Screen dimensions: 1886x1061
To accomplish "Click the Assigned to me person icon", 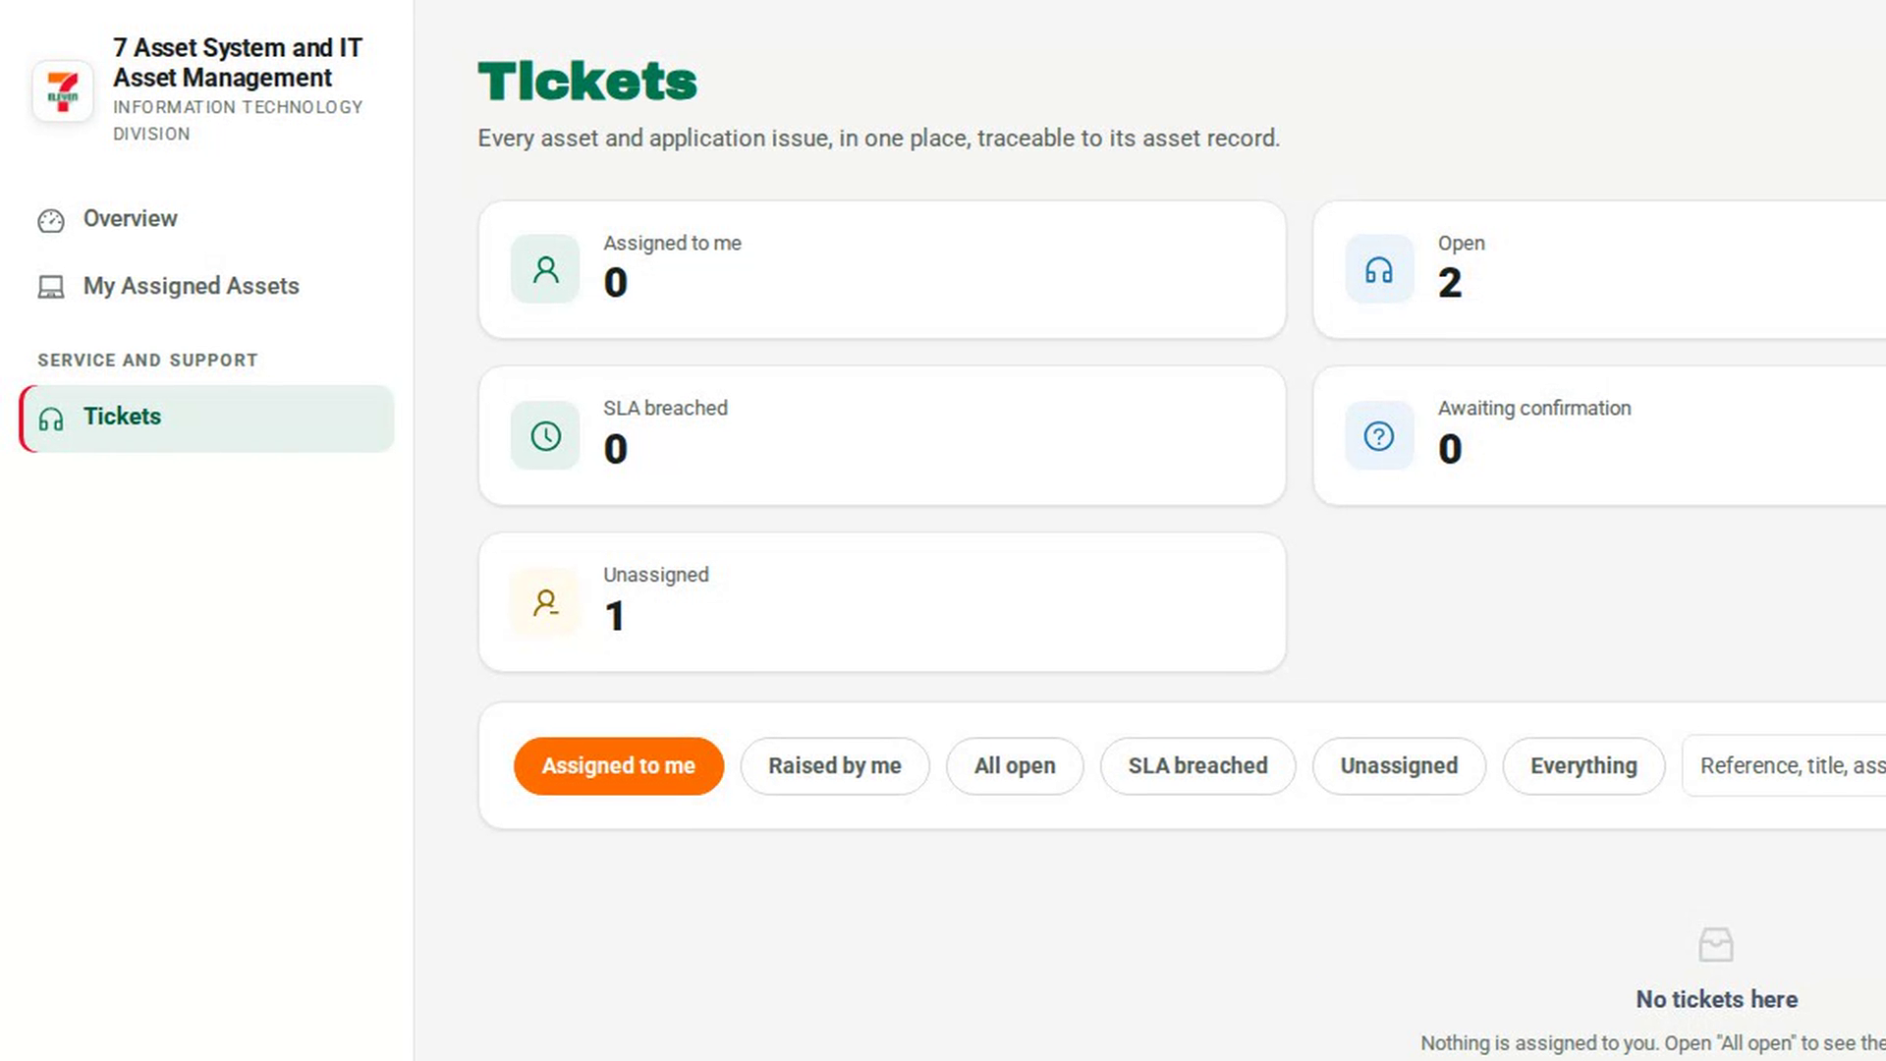I will coord(545,269).
